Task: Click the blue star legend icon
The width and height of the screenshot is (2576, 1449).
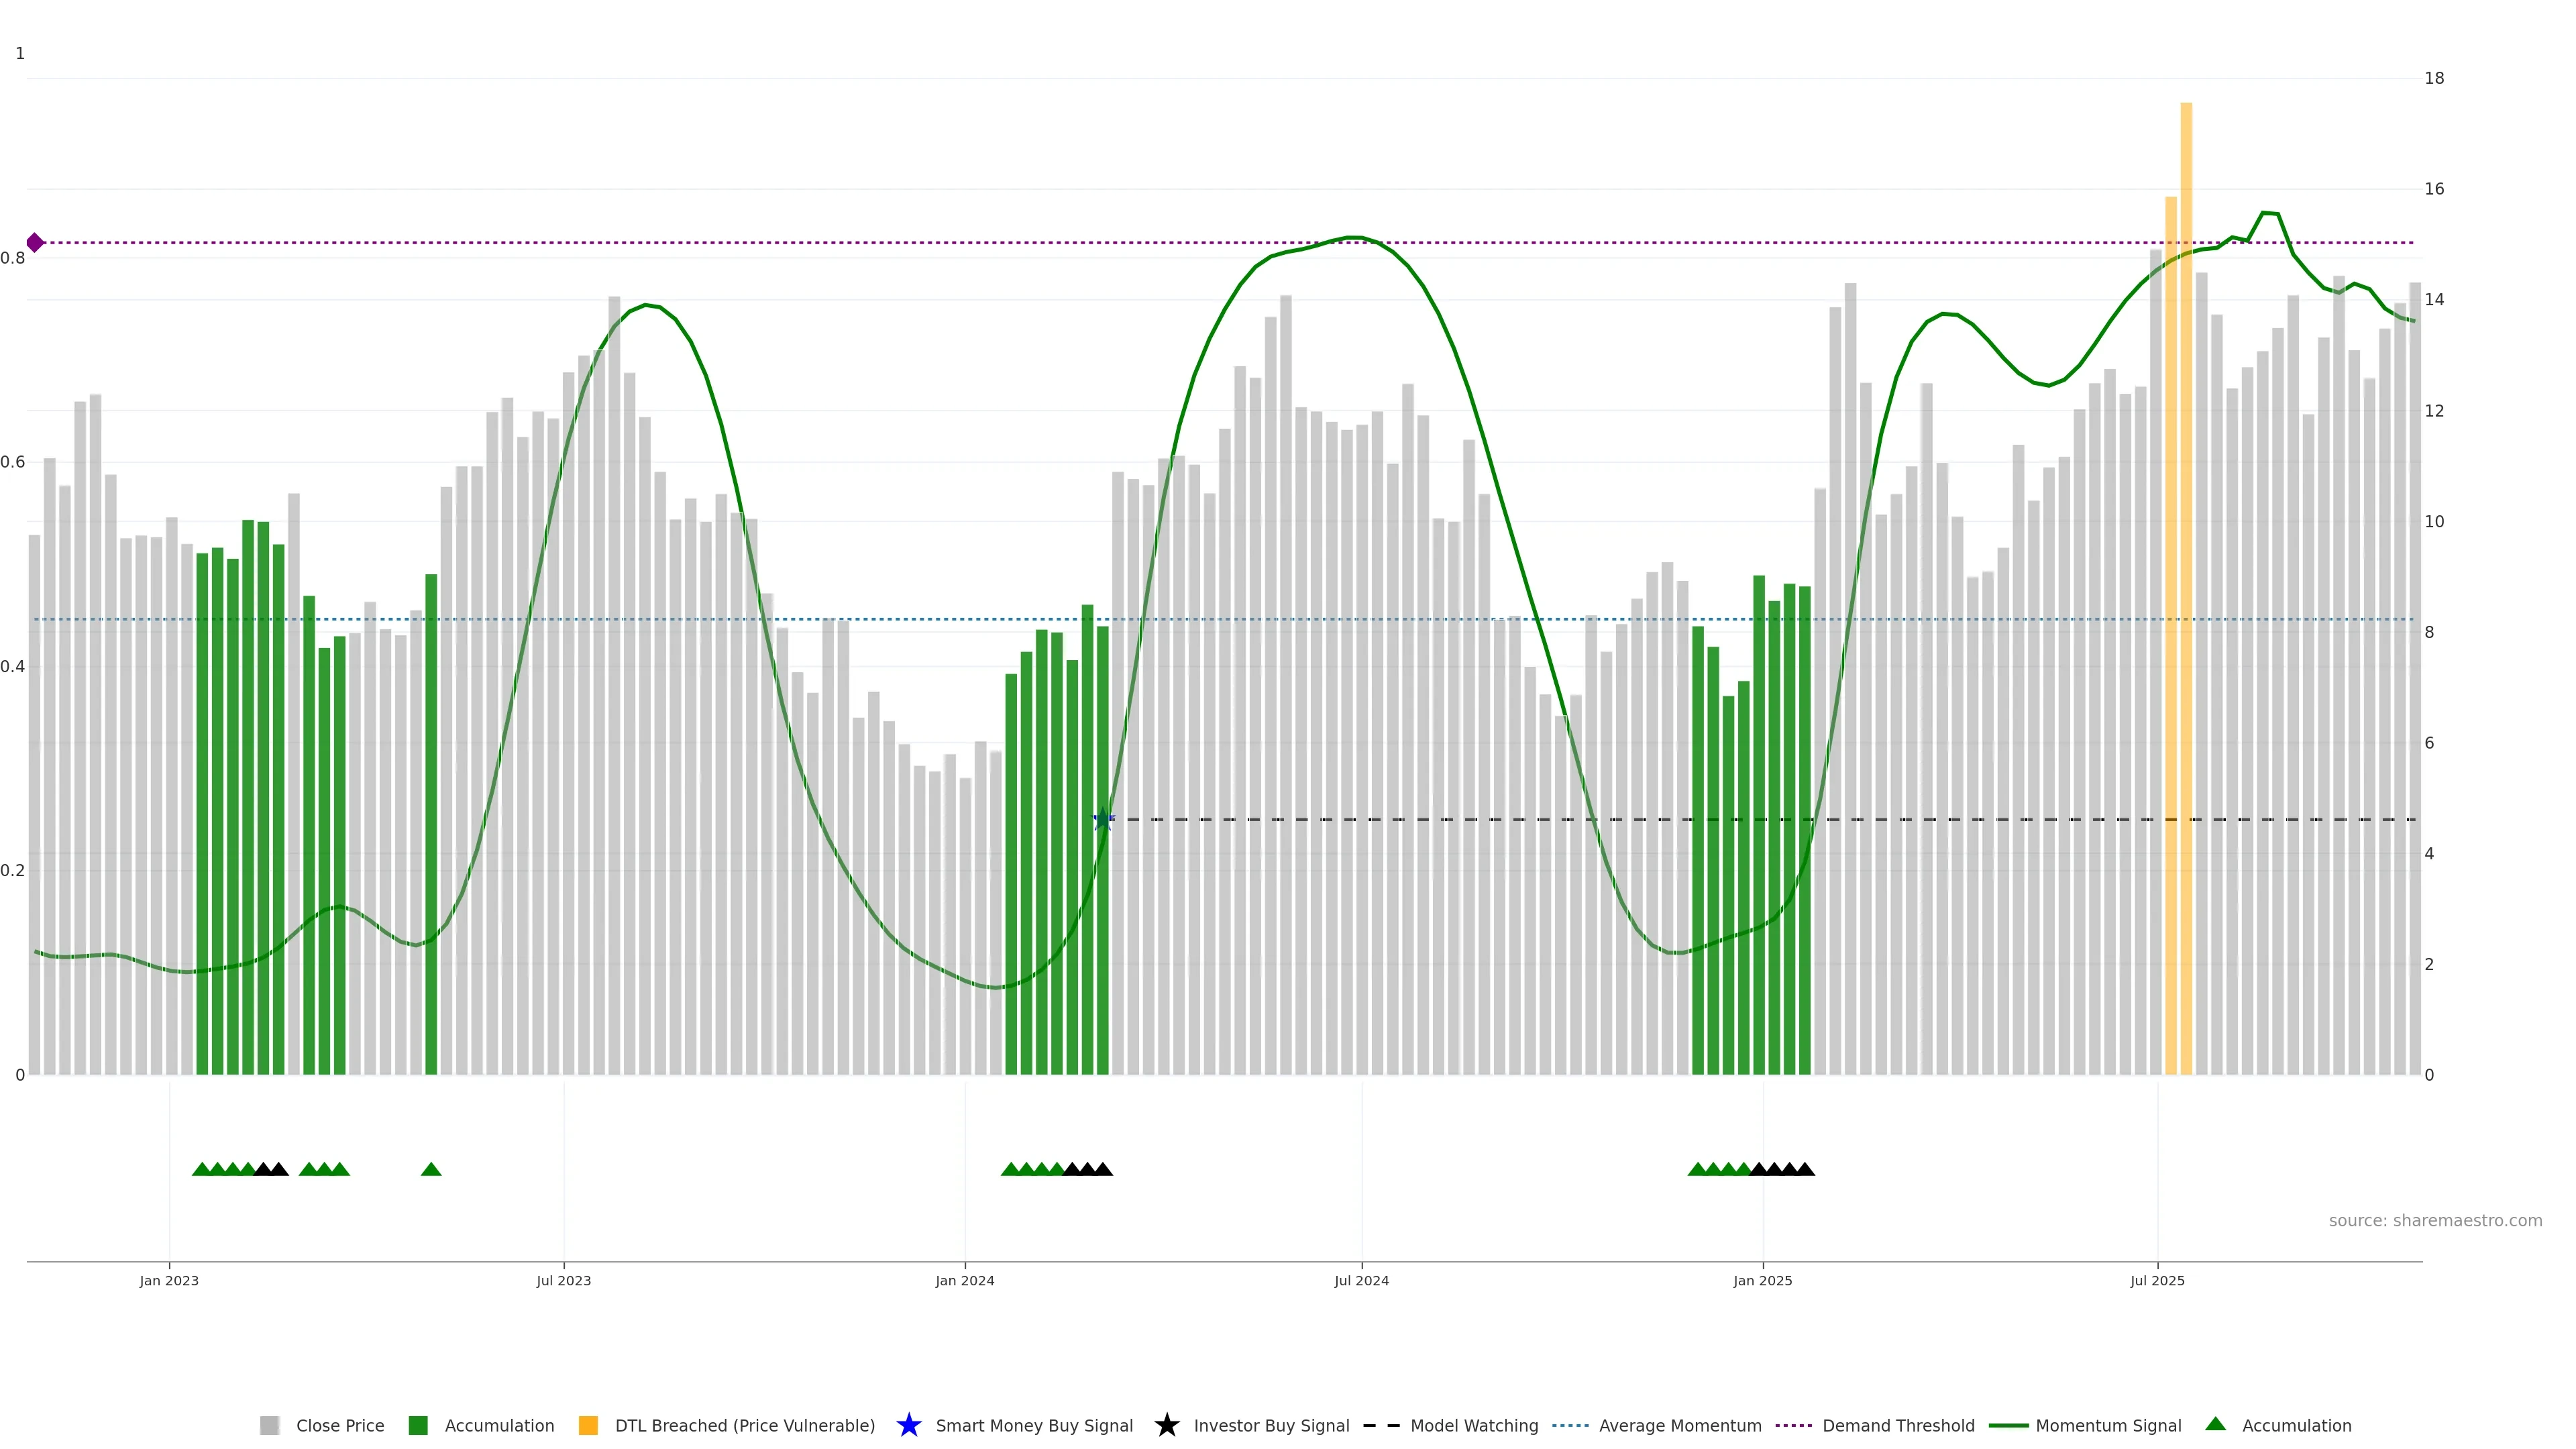Action: (x=908, y=1425)
